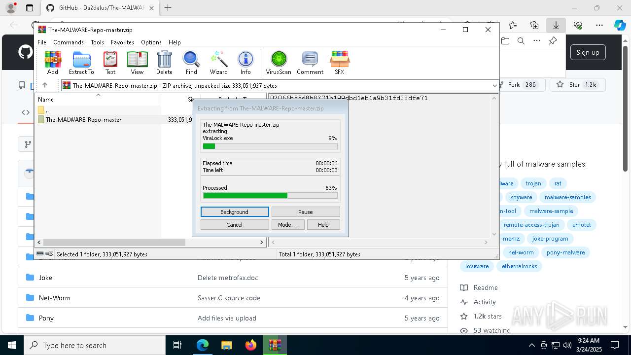The height and width of the screenshot is (355, 631).
Task: Open the Options menu
Action: pos(151,42)
